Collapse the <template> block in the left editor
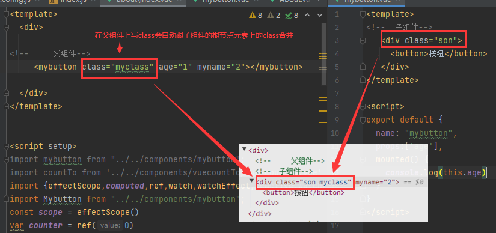The width and height of the screenshot is (496, 233). coord(6,14)
